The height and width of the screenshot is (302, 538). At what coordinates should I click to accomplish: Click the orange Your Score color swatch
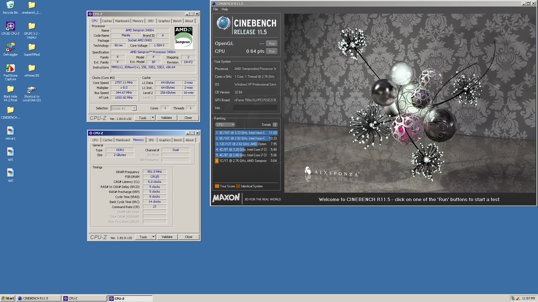pos(217,186)
